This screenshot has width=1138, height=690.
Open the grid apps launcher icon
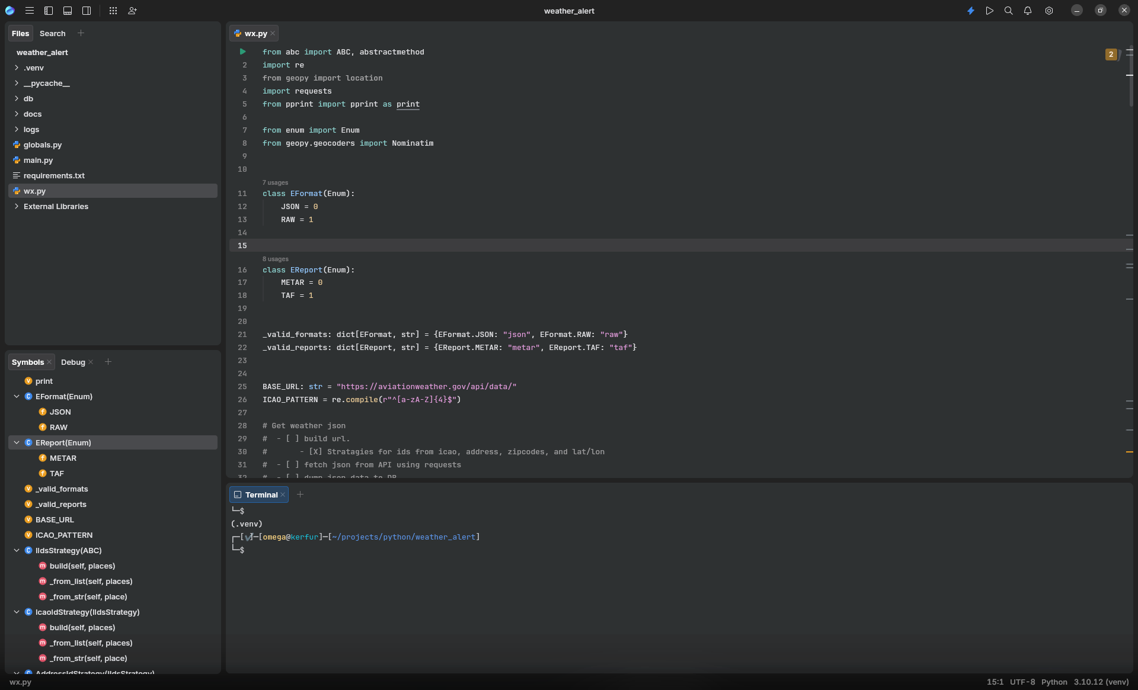click(113, 11)
